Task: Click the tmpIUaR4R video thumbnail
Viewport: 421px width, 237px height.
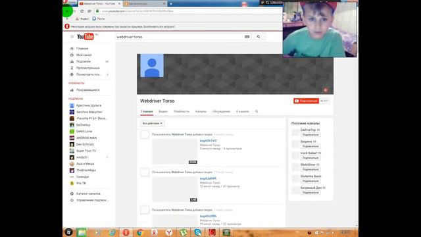Action: click(x=175, y=190)
